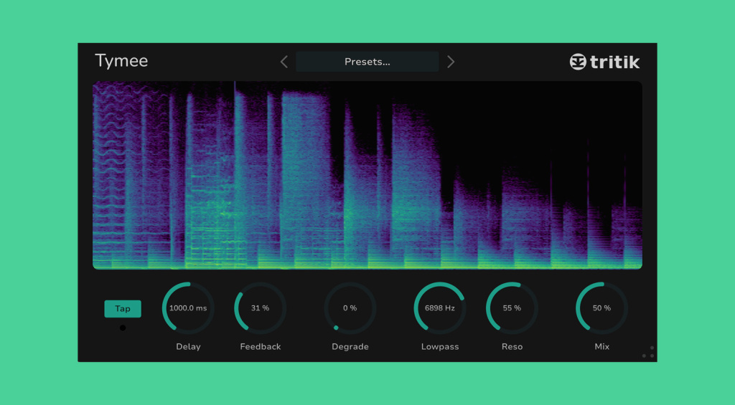This screenshot has width=735, height=405.
Task: Click the Delay label under the knob
Action: [x=188, y=346]
